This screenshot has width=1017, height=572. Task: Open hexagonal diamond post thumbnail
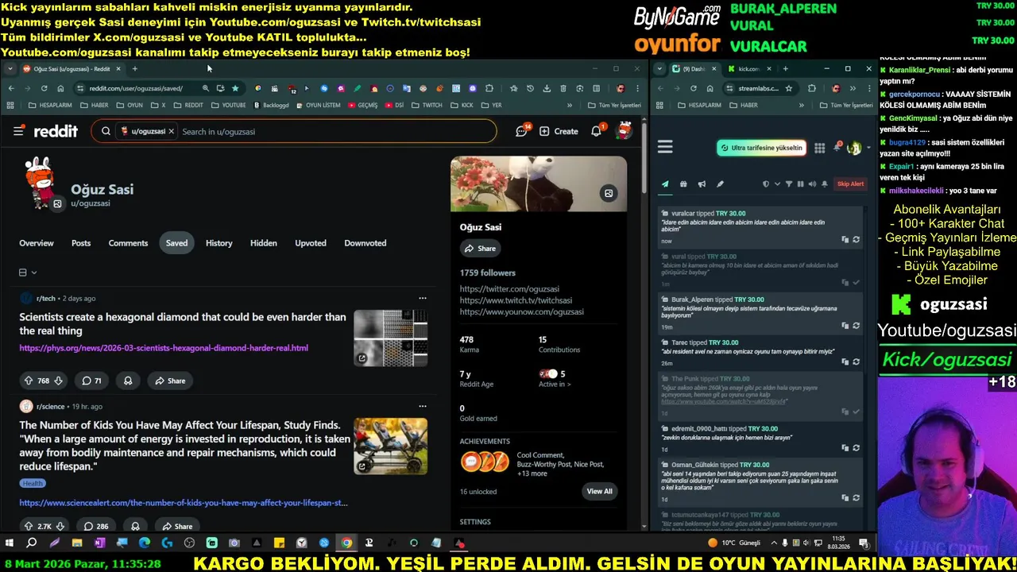click(x=390, y=338)
